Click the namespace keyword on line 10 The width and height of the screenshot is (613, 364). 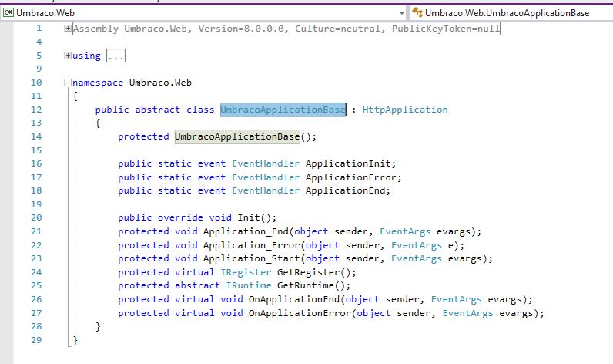(98, 83)
